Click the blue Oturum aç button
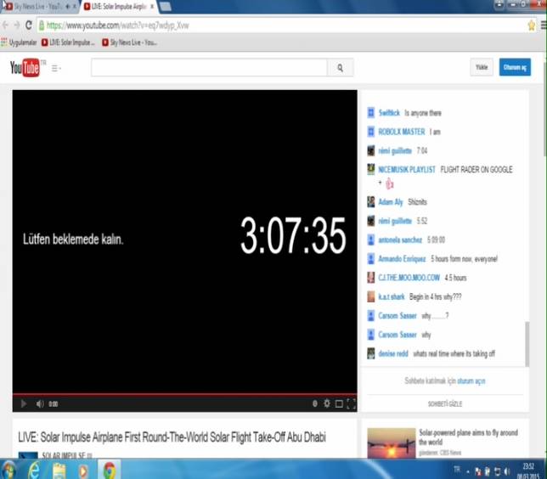The image size is (547, 479). coord(515,67)
